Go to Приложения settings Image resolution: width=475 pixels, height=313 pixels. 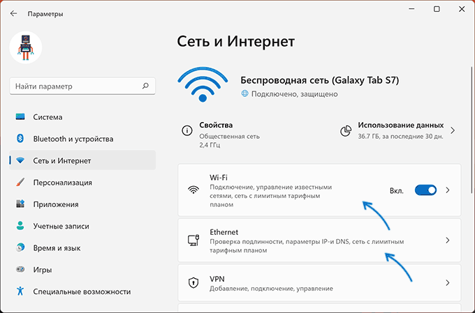[x=82, y=204]
